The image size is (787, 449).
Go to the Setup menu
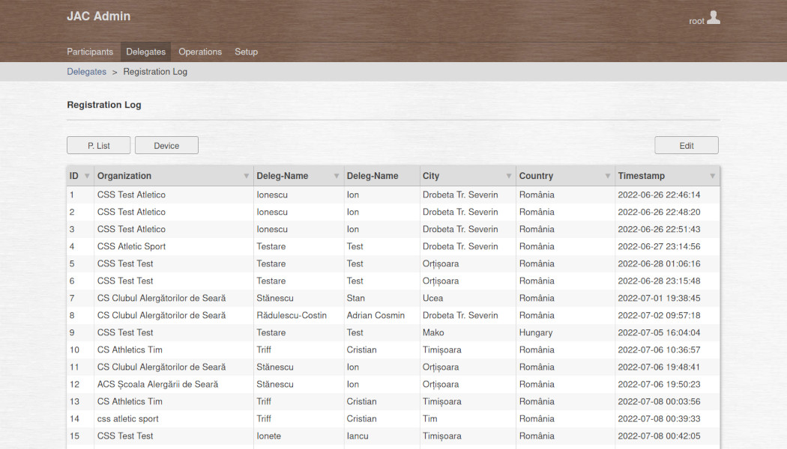(x=246, y=52)
